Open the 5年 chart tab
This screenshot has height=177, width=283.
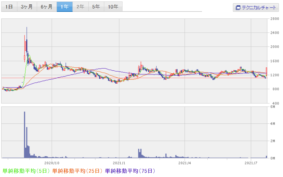tap(96, 7)
